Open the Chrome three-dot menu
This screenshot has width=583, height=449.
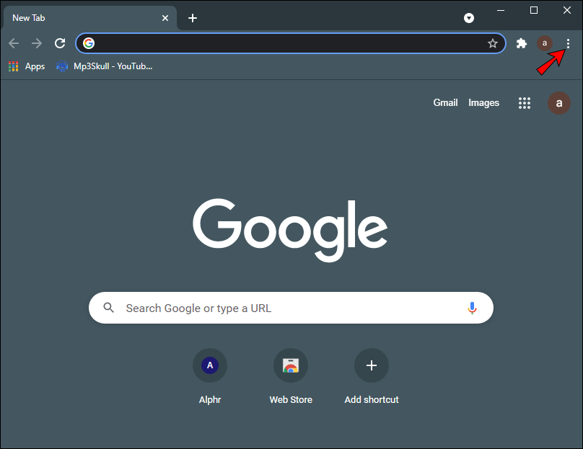tap(568, 43)
